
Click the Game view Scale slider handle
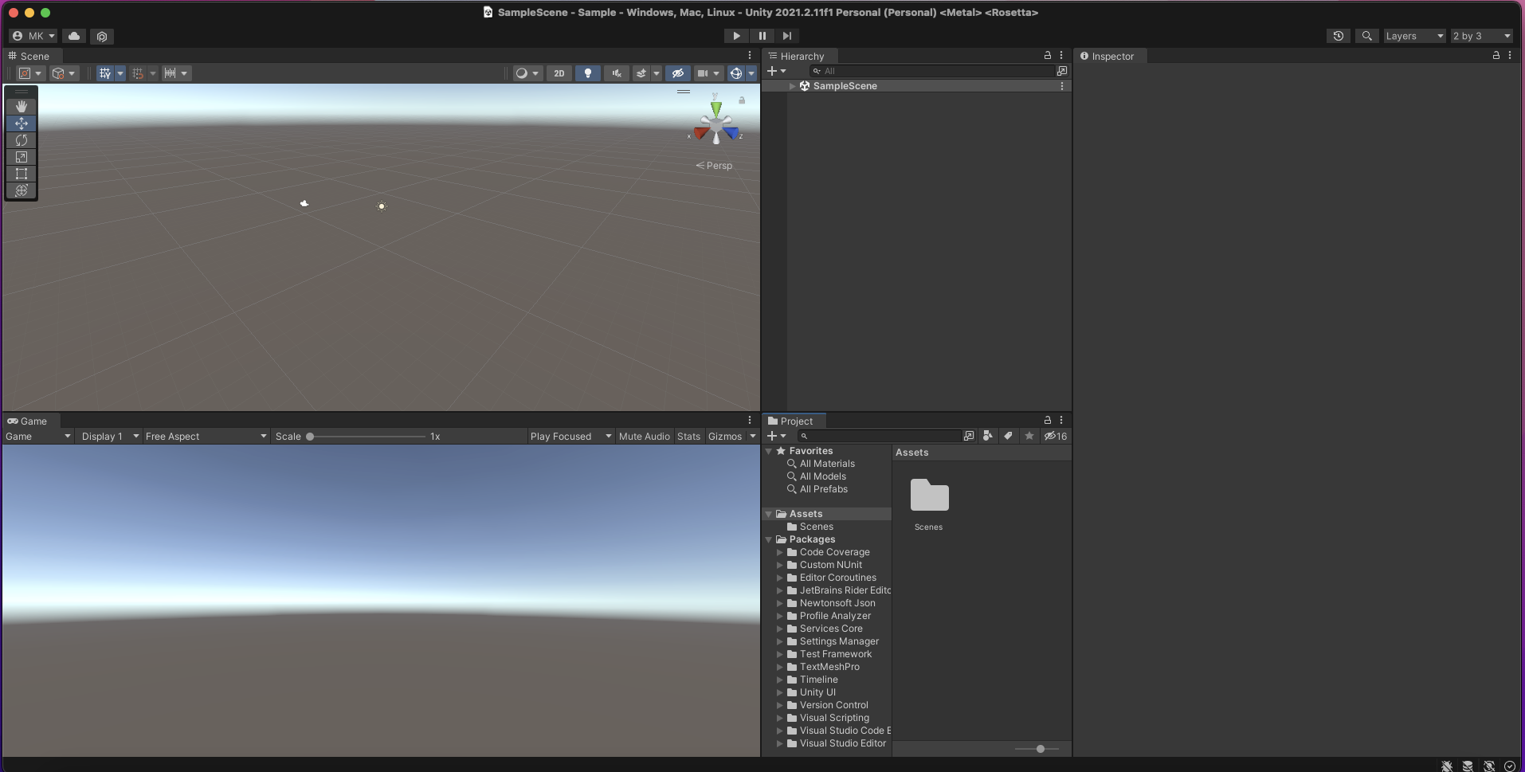310,437
